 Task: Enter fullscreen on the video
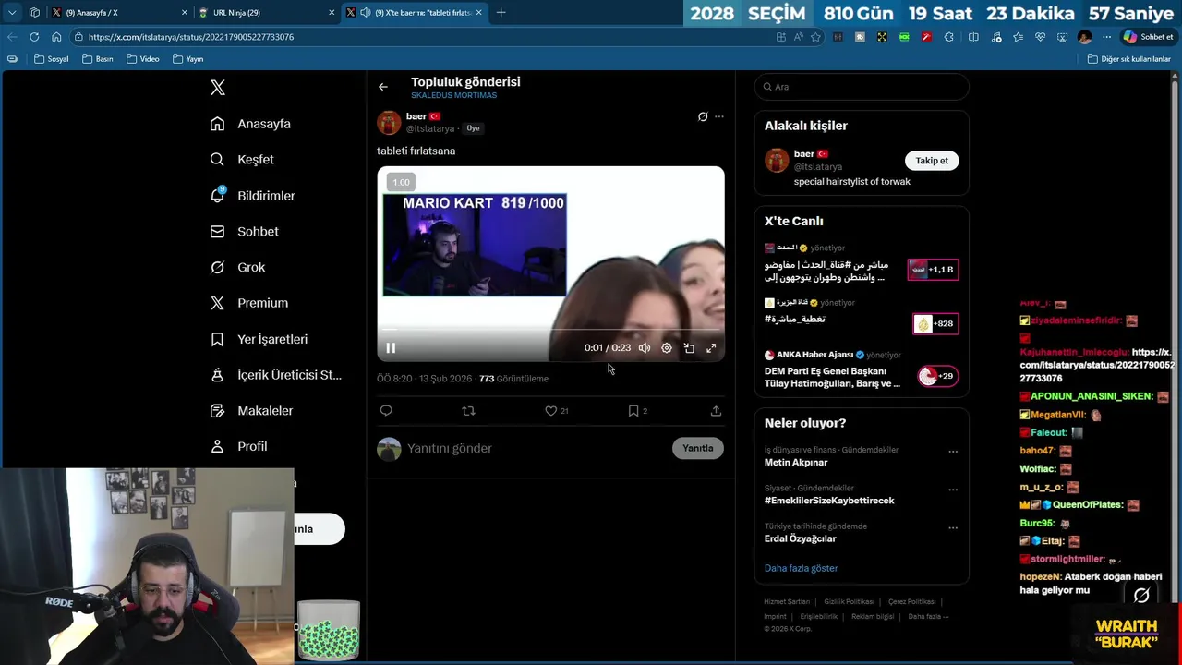[x=711, y=348]
